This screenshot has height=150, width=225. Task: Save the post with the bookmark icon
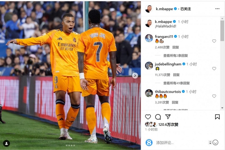point(217,117)
